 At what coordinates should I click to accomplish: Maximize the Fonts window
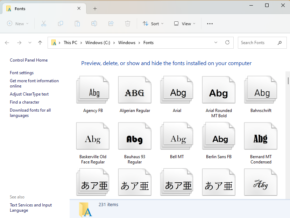[x=267, y=5]
